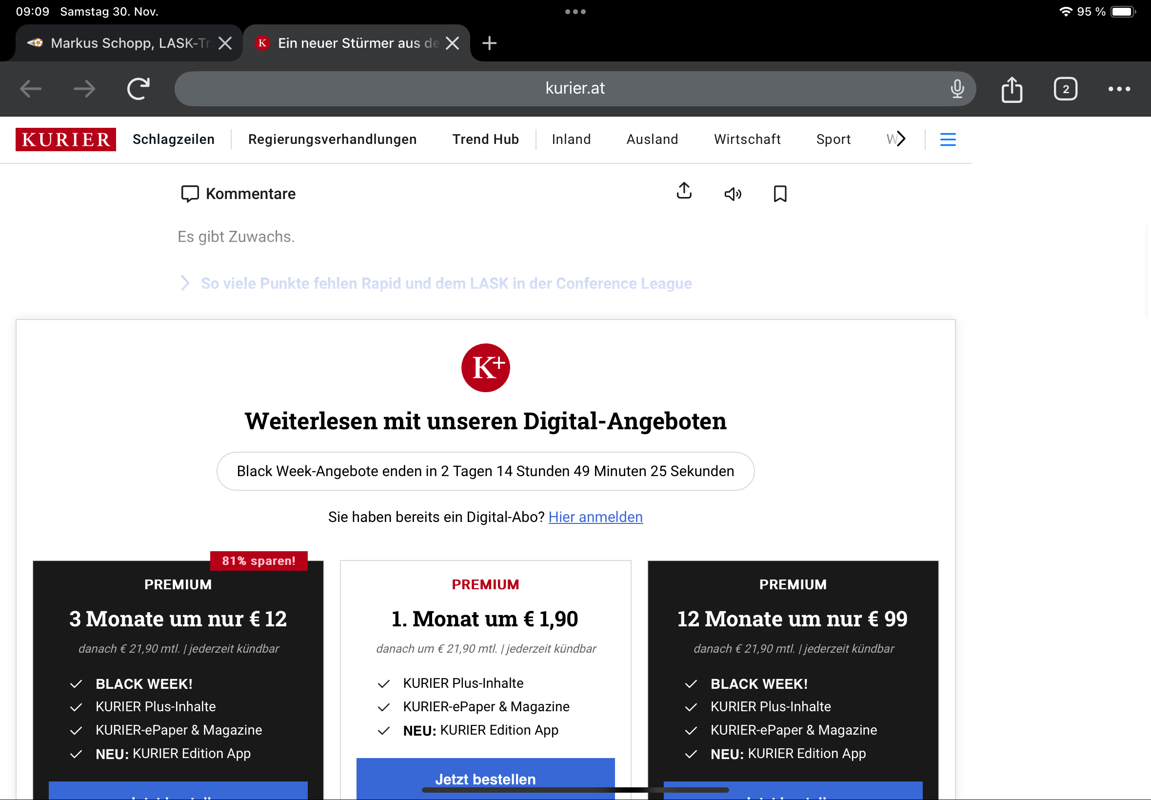Viewport: 1151px width, 800px height.
Task: Open the browser three-dot menu
Action: click(x=1119, y=89)
